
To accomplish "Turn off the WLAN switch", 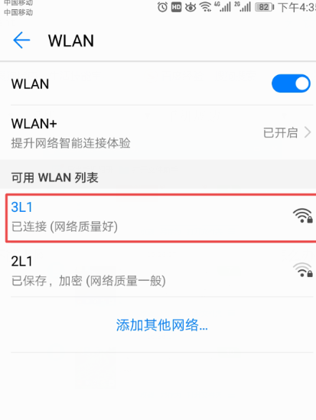I will 291,83.
